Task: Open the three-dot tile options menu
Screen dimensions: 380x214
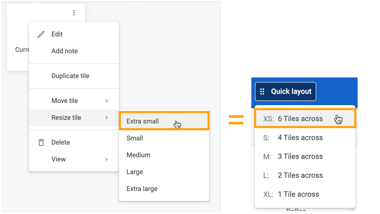Action: (x=74, y=13)
